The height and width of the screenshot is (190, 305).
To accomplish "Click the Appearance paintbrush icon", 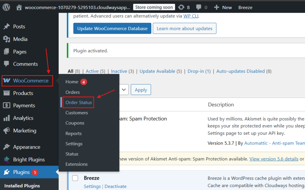I will pyautogui.click(x=7, y=147).
